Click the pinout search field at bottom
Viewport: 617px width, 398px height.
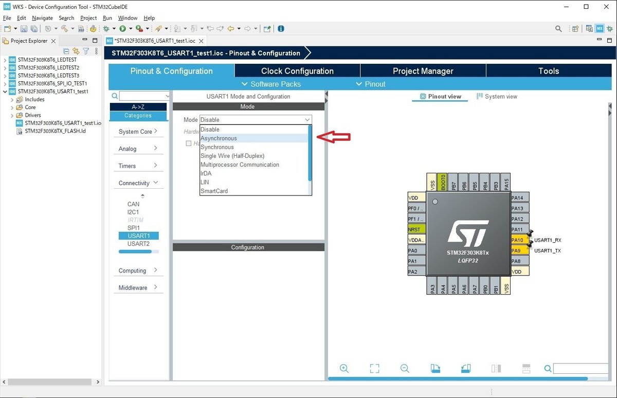[580, 368]
